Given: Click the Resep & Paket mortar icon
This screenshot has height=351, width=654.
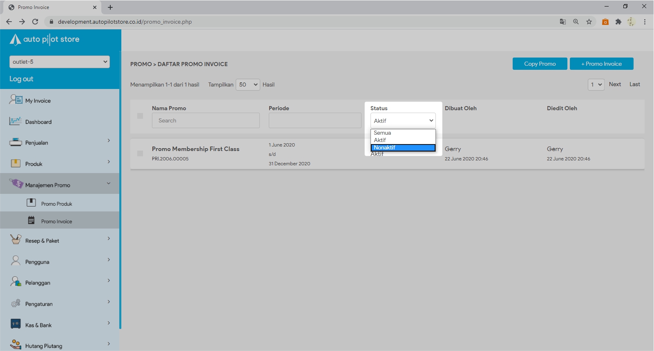Looking at the screenshot, I should [x=16, y=240].
